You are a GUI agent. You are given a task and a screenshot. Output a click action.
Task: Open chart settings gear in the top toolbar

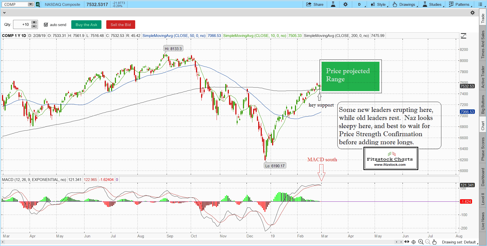pyautogui.click(x=345, y=4)
